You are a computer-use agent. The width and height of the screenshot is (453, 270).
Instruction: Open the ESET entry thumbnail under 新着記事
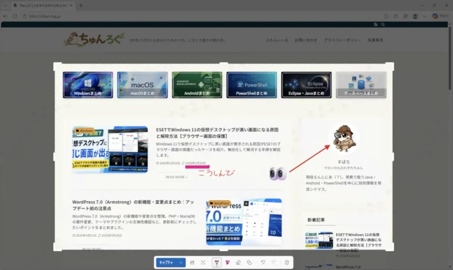(x=319, y=241)
